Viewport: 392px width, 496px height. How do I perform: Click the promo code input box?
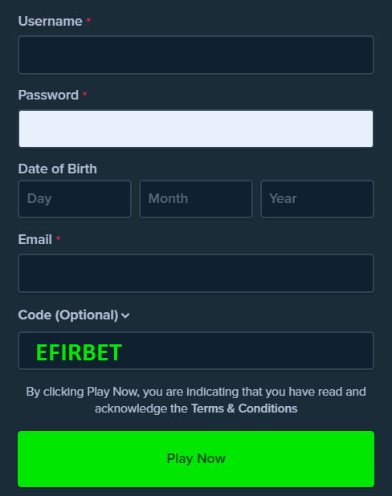click(x=196, y=351)
